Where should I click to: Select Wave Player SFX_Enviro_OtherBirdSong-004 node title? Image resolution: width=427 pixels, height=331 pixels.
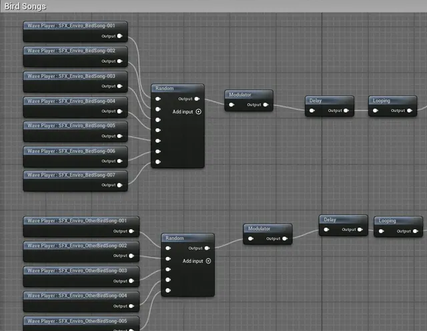tap(81, 296)
